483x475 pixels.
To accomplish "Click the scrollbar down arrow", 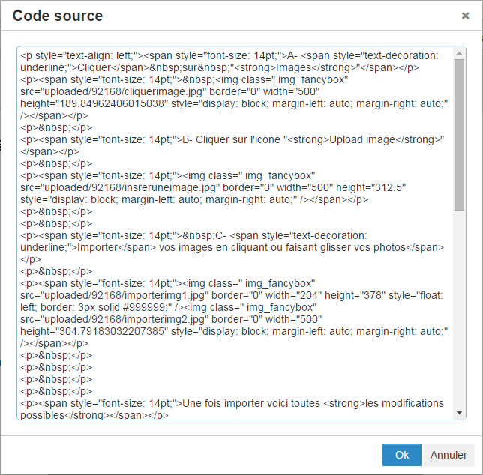I will (x=459, y=413).
